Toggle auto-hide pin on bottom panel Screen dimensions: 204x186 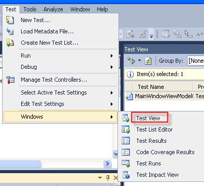(x=108, y=178)
